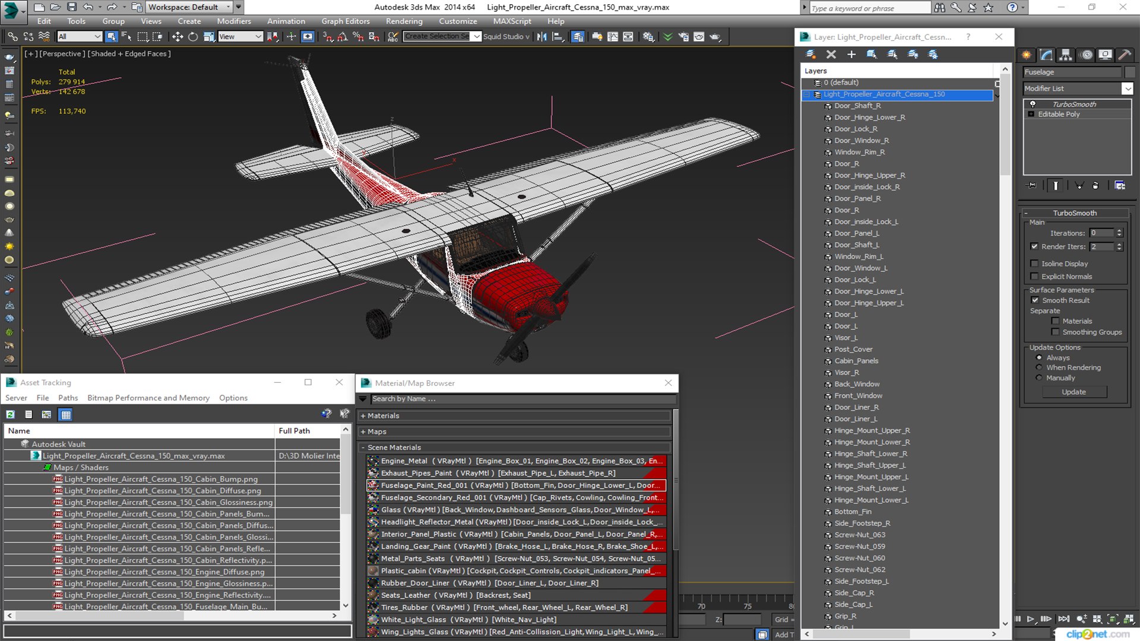Open Workspace Default dropdown

pos(189,7)
